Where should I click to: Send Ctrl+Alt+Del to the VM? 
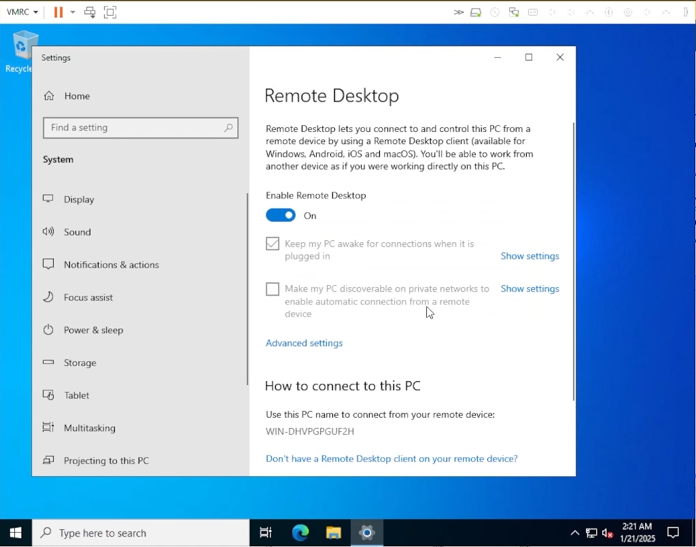click(89, 12)
